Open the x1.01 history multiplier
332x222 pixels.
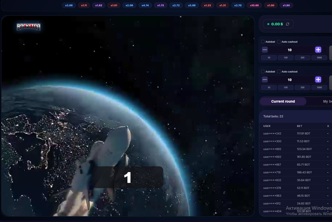pos(114,5)
